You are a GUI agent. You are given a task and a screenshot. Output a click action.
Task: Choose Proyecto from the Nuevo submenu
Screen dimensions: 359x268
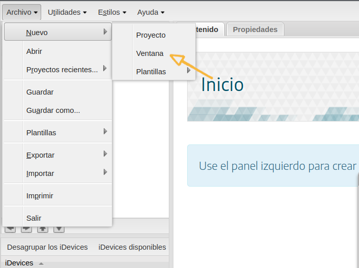[x=151, y=35]
